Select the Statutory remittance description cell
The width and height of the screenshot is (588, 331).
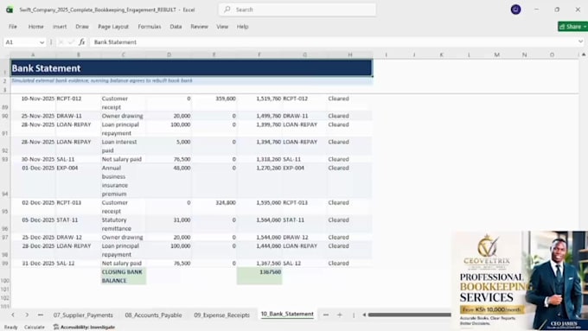tap(124, 224)
